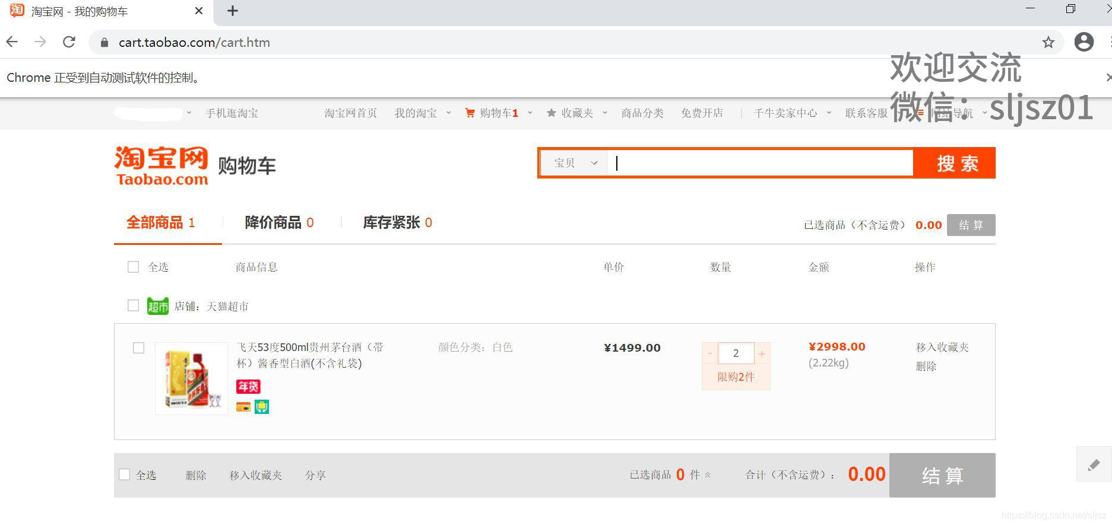Bookmark this page with the star icon
The image size is (1112, 526).
pos(1048,42)
